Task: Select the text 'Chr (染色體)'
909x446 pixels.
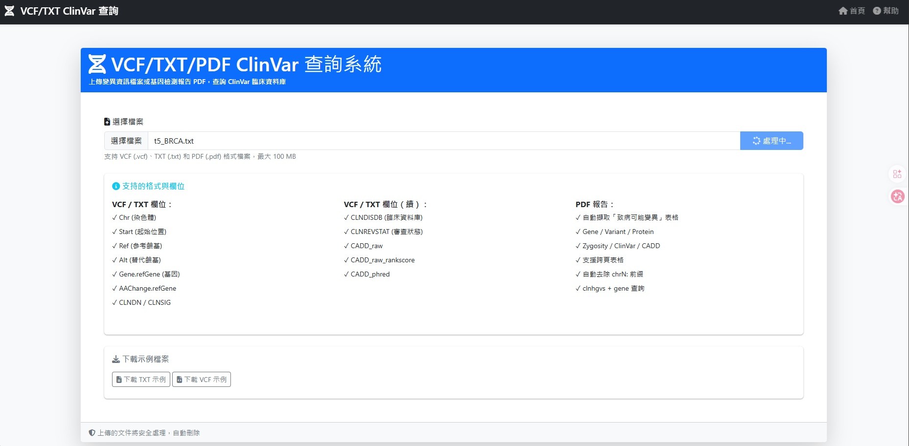Action: [x=137, y=217]
